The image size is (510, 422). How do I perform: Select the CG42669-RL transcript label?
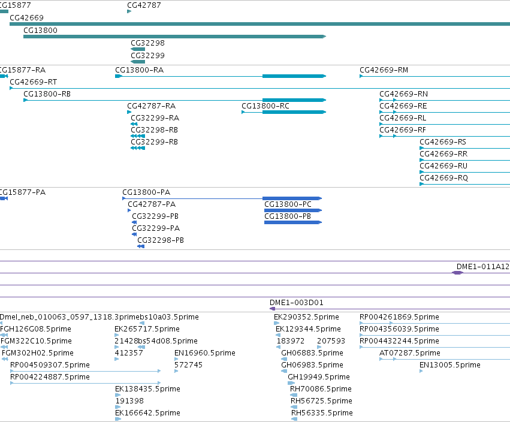coord(403,118)
